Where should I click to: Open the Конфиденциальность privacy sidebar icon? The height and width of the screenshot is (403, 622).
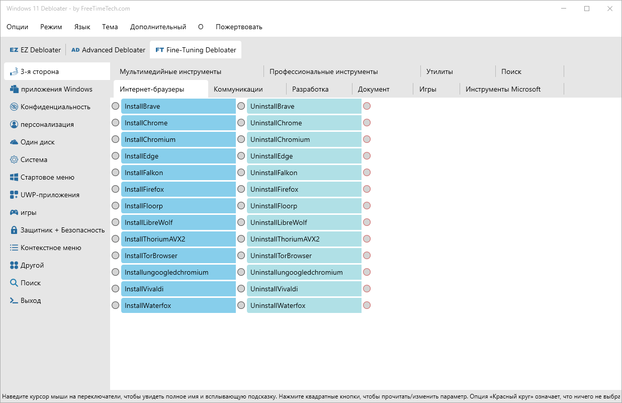(14, 107)
